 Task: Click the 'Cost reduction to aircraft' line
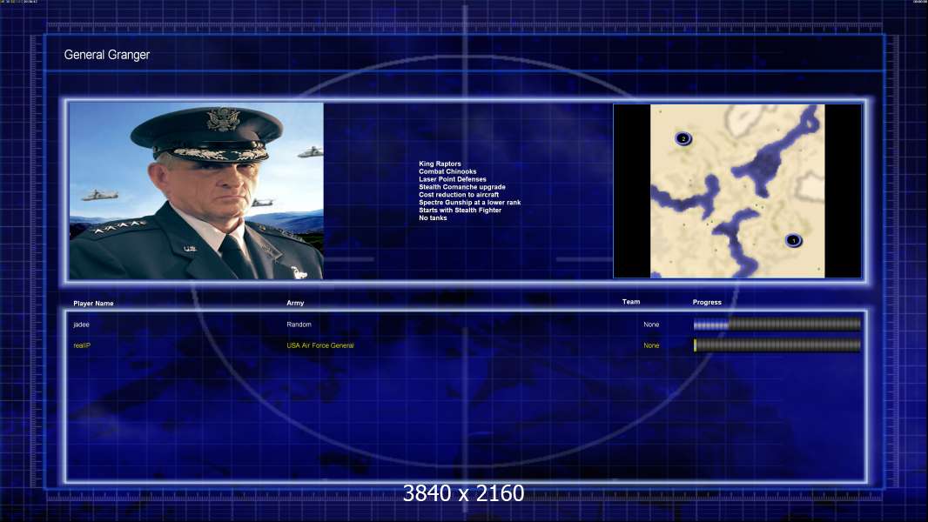click(x=459, y=195)
